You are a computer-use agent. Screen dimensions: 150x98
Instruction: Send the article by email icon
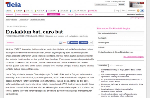point(60,43)
